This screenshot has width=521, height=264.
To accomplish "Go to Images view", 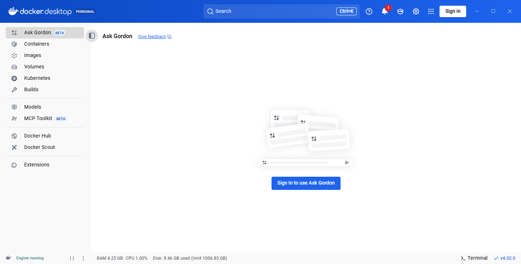I will pos(45,56).
